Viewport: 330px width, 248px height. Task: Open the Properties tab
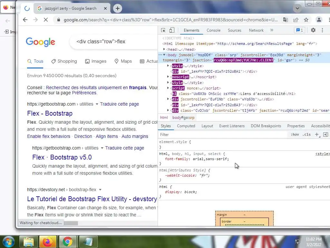(296, 126)
